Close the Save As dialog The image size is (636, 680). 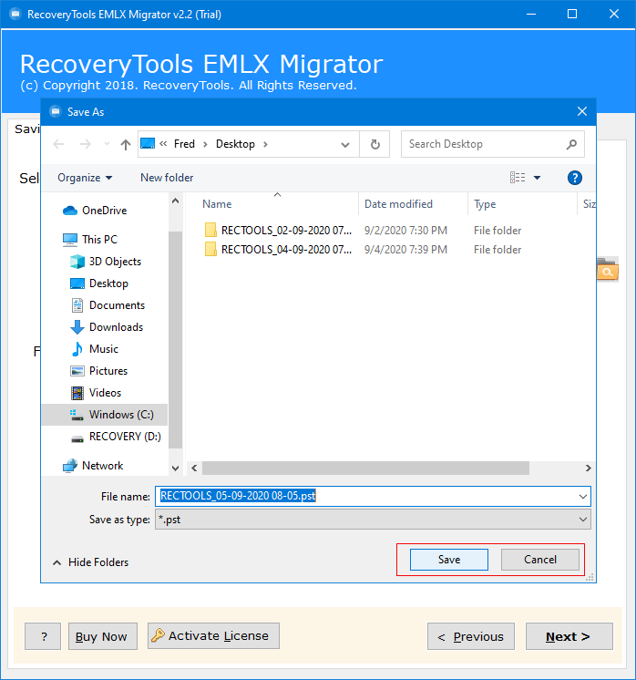tap(582, 112)
